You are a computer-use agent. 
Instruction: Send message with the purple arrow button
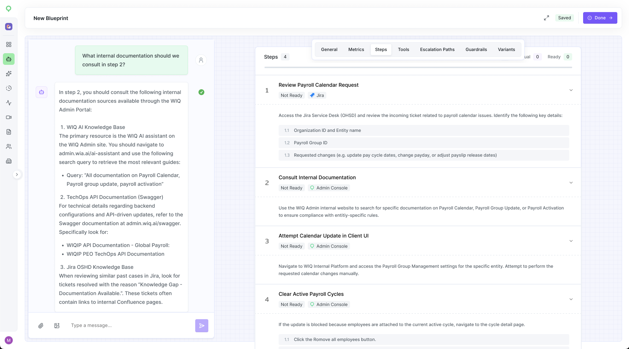point(202,326)
